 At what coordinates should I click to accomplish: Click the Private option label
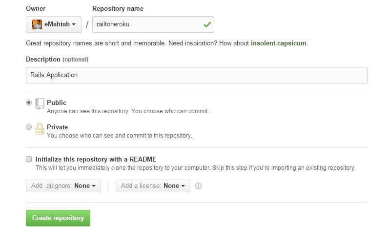tap(57, 127)
